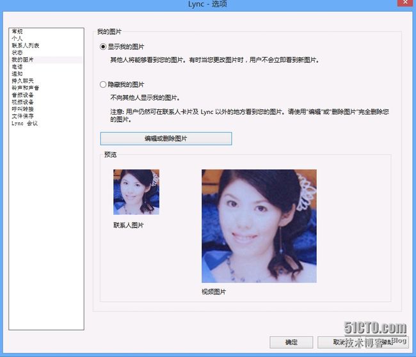This screenshot has height=357, width=416.
Task: Click the large 视频图片 preview thumbnail
Action: tap(259, 226)
